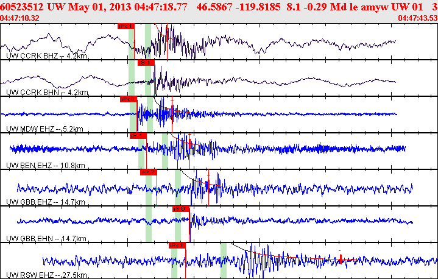438x279 pixels.
Task: Click the station label UW RSW EHZ -- 27.5km
Action: pyautogui.click(x=46, y=275)
